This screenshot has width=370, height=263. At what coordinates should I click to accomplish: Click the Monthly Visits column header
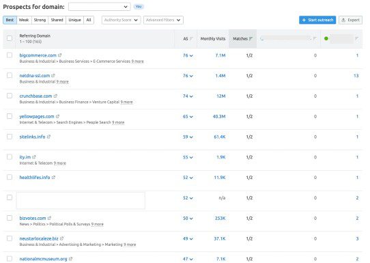point(213,39)
